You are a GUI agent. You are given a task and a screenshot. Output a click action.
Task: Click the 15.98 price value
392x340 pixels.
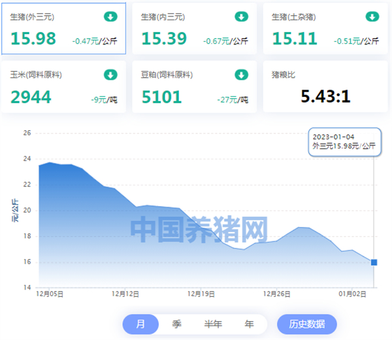pos(33,39)
